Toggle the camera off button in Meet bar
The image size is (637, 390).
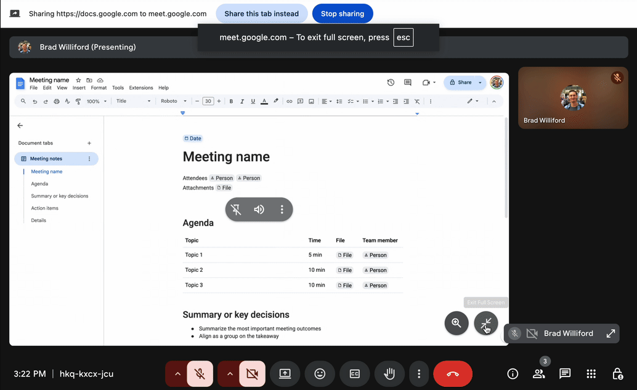[253, 374]
